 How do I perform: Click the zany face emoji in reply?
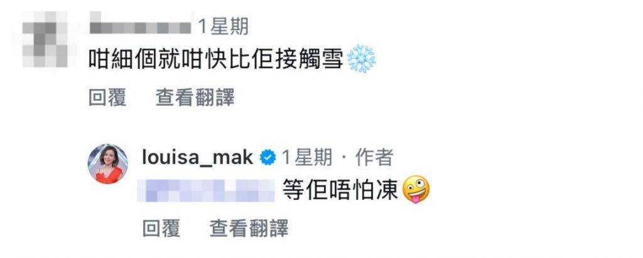pos(416,190)
